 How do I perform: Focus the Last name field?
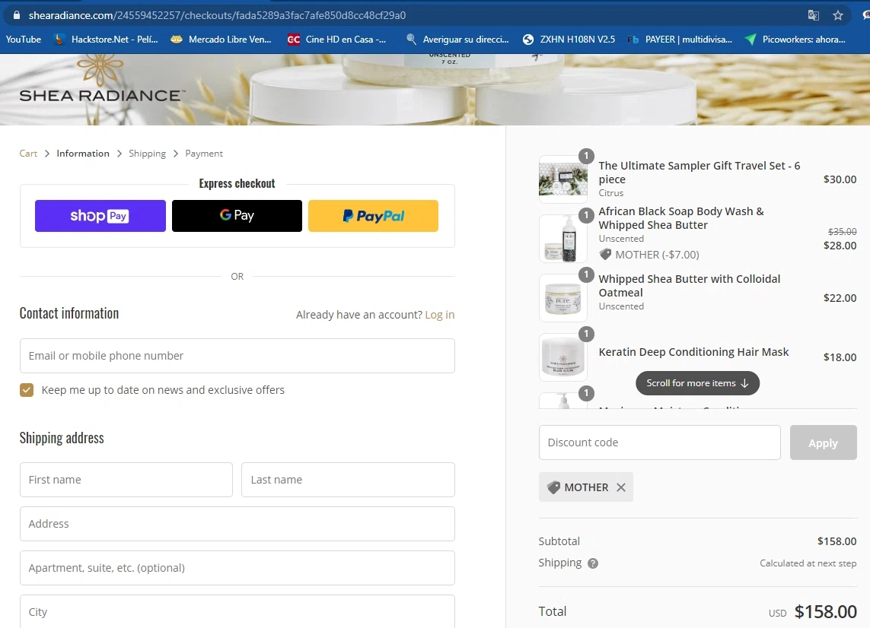(348, 480)
